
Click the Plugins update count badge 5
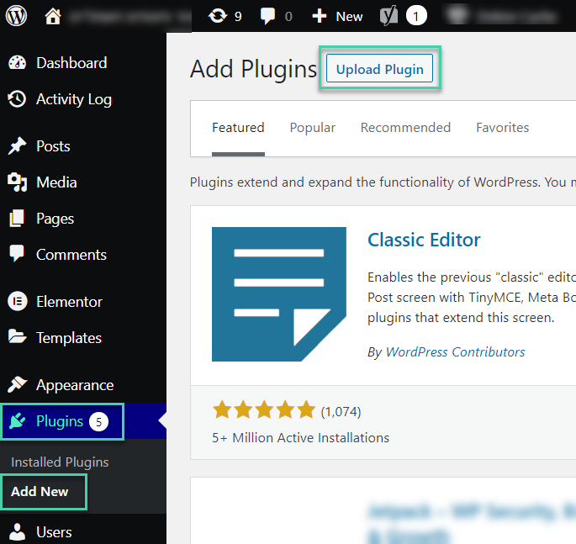click(x=99, y=422)
